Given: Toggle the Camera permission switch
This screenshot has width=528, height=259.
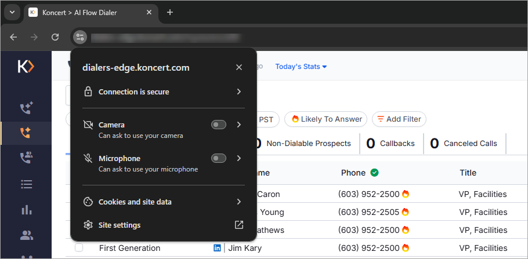Looking at the screenshot, I should coord(219,125).
